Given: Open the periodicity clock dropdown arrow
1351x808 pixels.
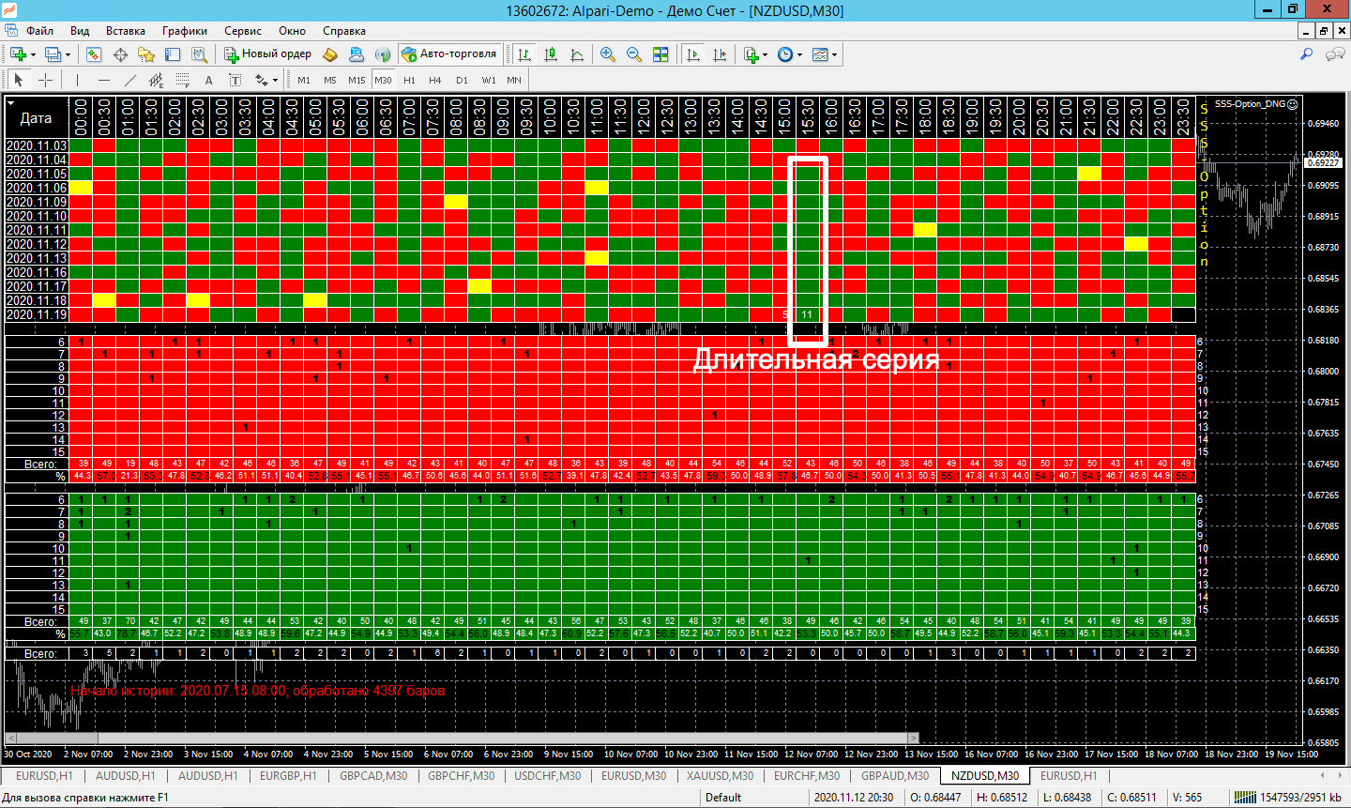Looking at the screenshot, I should (x=799, y=54).
